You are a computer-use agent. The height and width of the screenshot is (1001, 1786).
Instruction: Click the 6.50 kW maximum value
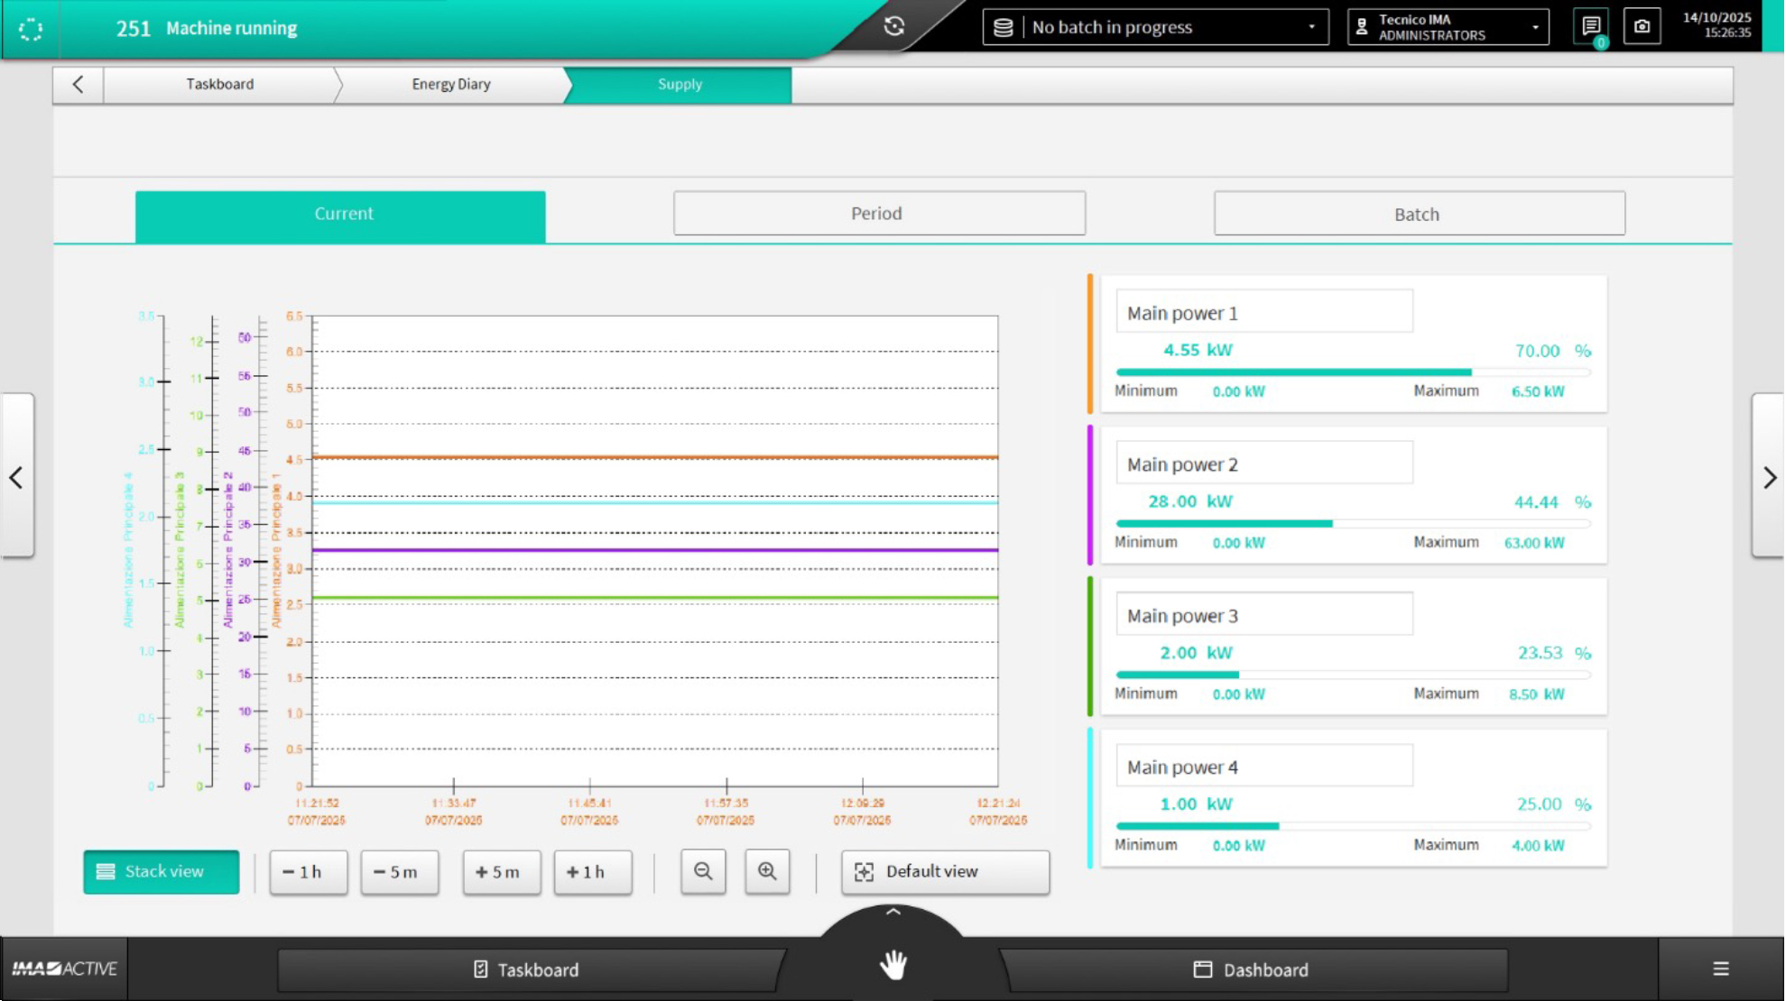tap(1538, 391)
